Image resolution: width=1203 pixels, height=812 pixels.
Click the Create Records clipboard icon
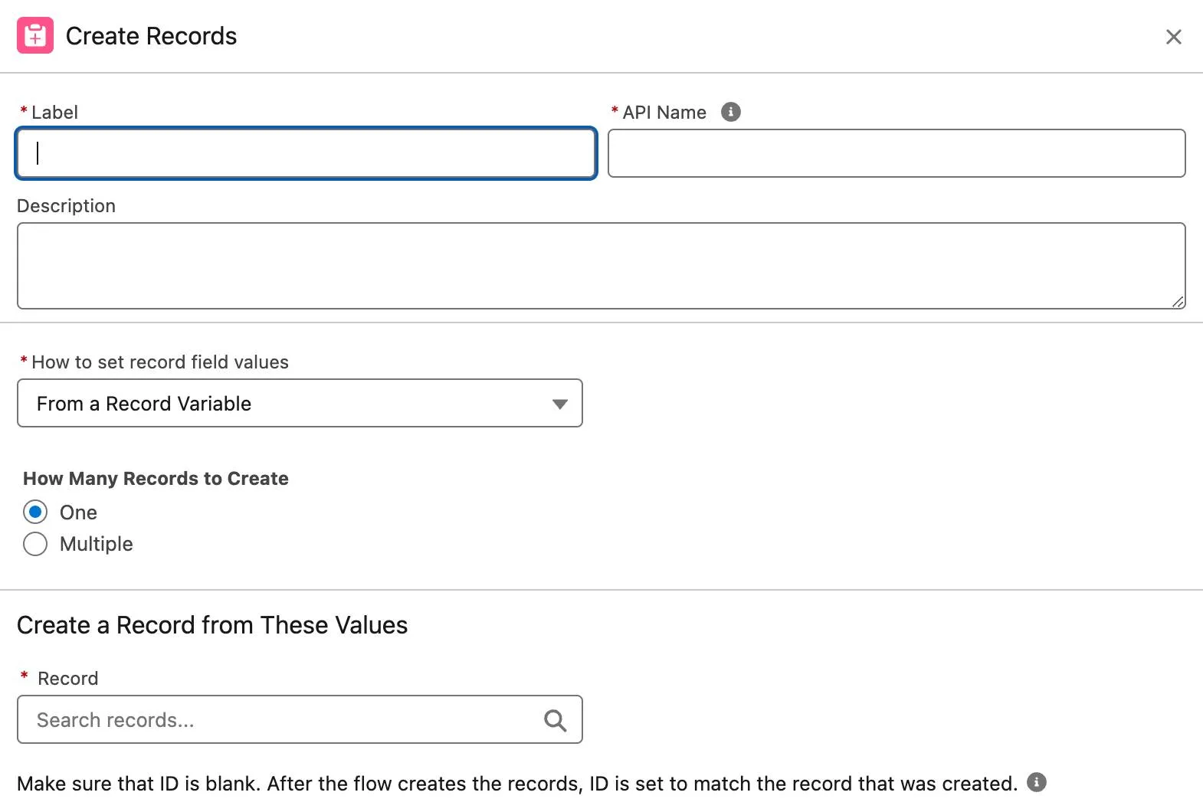tap(35, 35)
